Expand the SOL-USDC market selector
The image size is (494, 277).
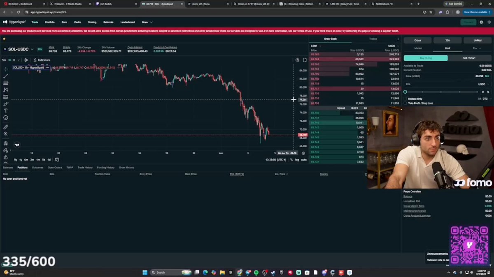pyautogui.click(x=32, y=49)
